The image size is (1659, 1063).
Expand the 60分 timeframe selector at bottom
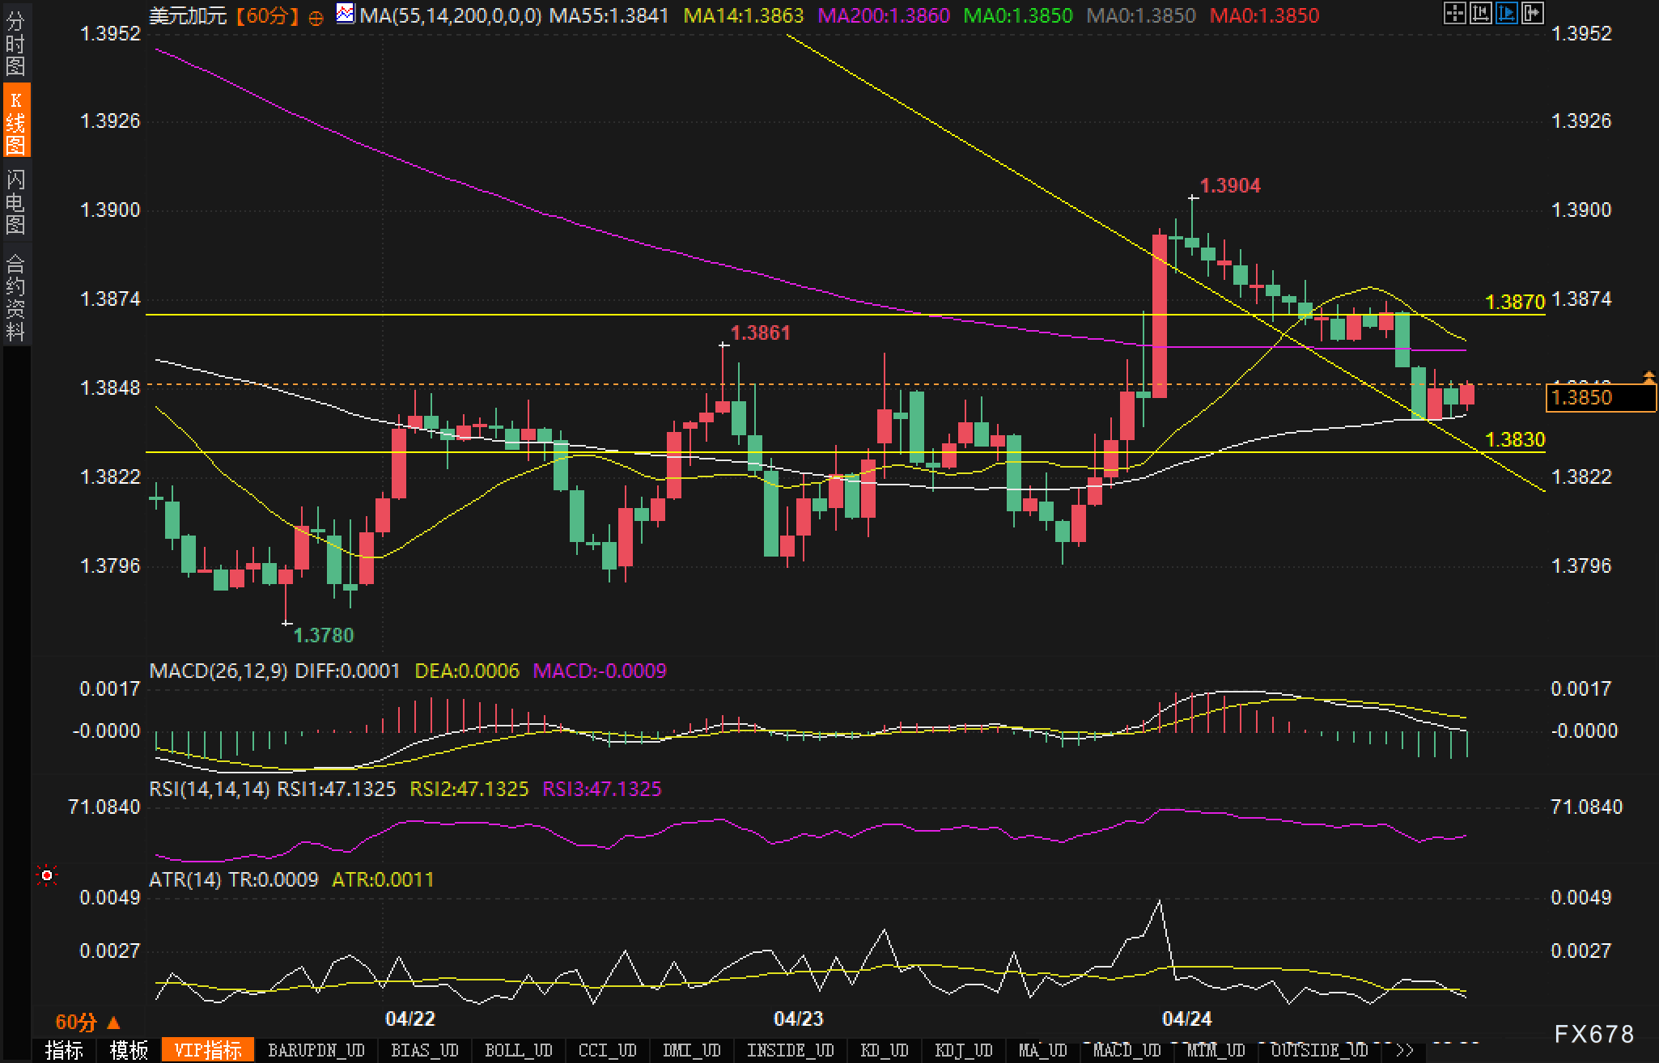click(x=87, y=1022)
